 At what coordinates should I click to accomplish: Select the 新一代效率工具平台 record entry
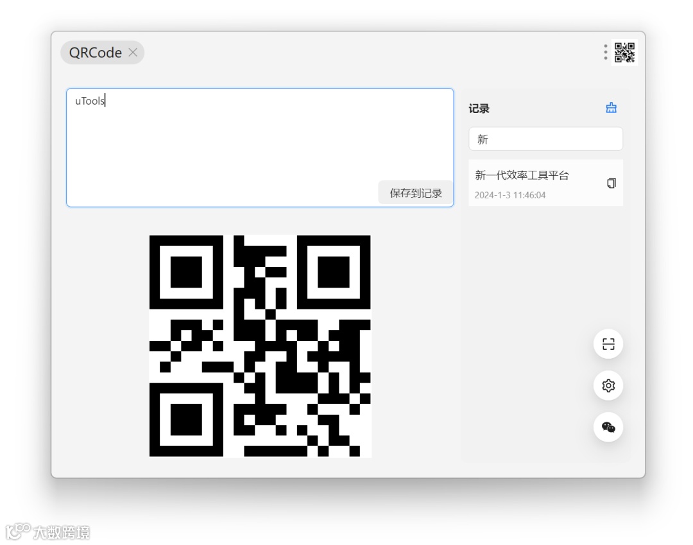click(x=546, y=183)
